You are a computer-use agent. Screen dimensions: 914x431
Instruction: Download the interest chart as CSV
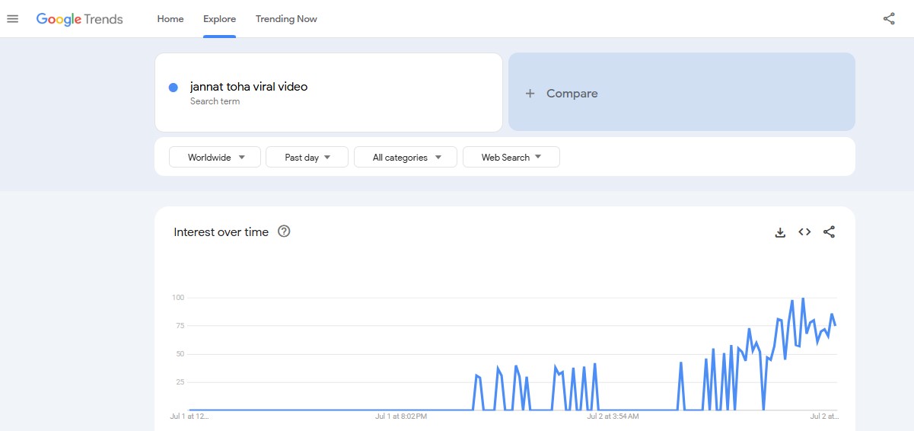tap(780, 232)
